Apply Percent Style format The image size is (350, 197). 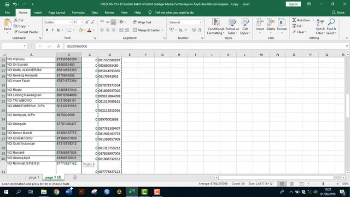coord(180,30)
